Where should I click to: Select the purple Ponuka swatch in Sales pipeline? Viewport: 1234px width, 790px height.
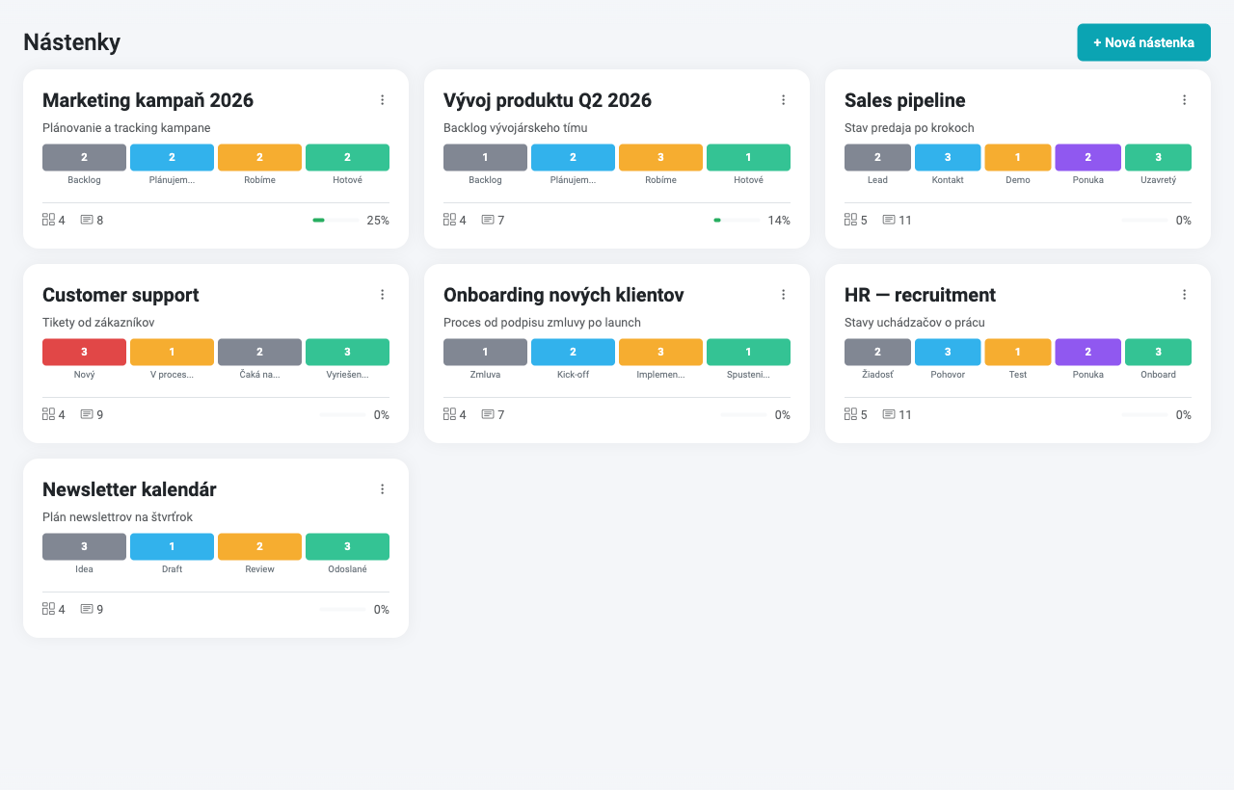click(x=1087, y=157)
